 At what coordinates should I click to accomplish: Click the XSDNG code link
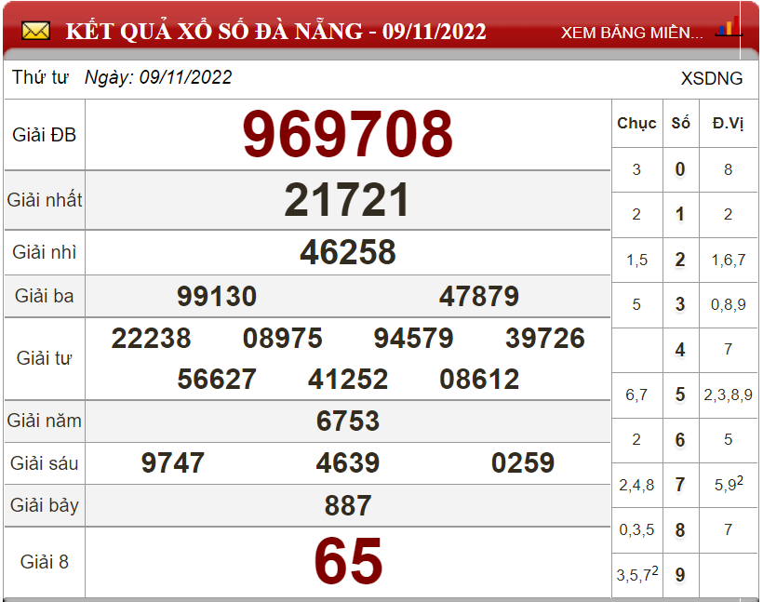[x=712, y=78]
